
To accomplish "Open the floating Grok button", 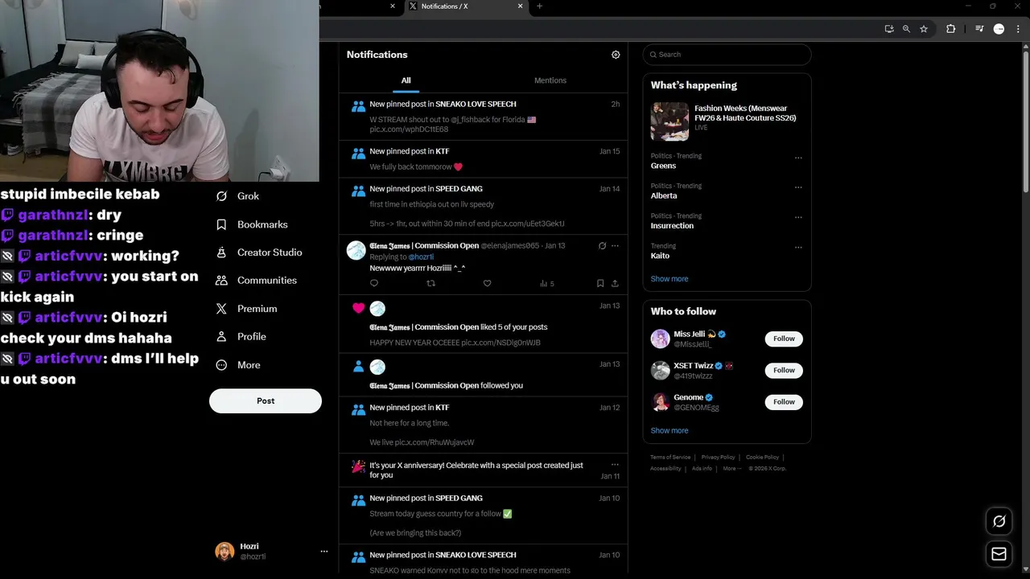I will [999, 521].
